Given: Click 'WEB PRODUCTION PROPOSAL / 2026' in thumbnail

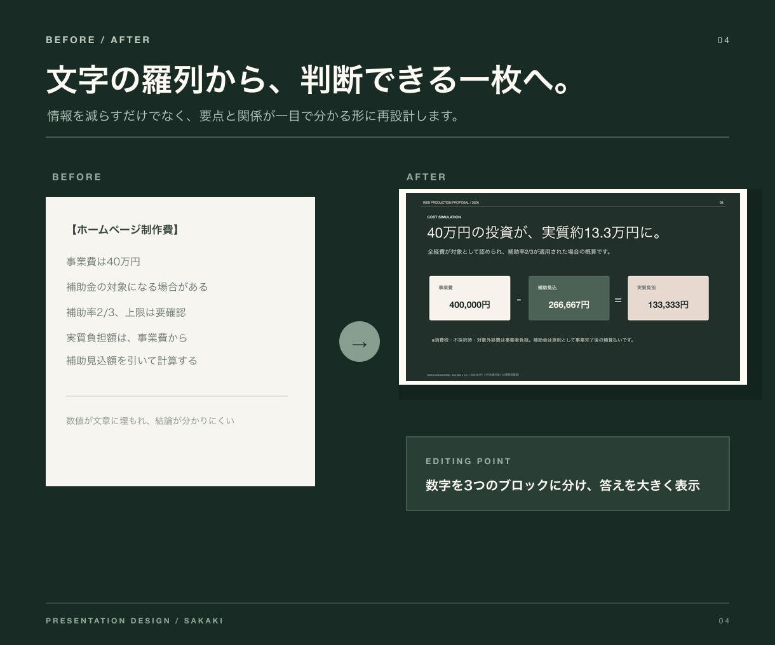Looking at the screenshot, I should pyautogui.click(x=450, y=203).
